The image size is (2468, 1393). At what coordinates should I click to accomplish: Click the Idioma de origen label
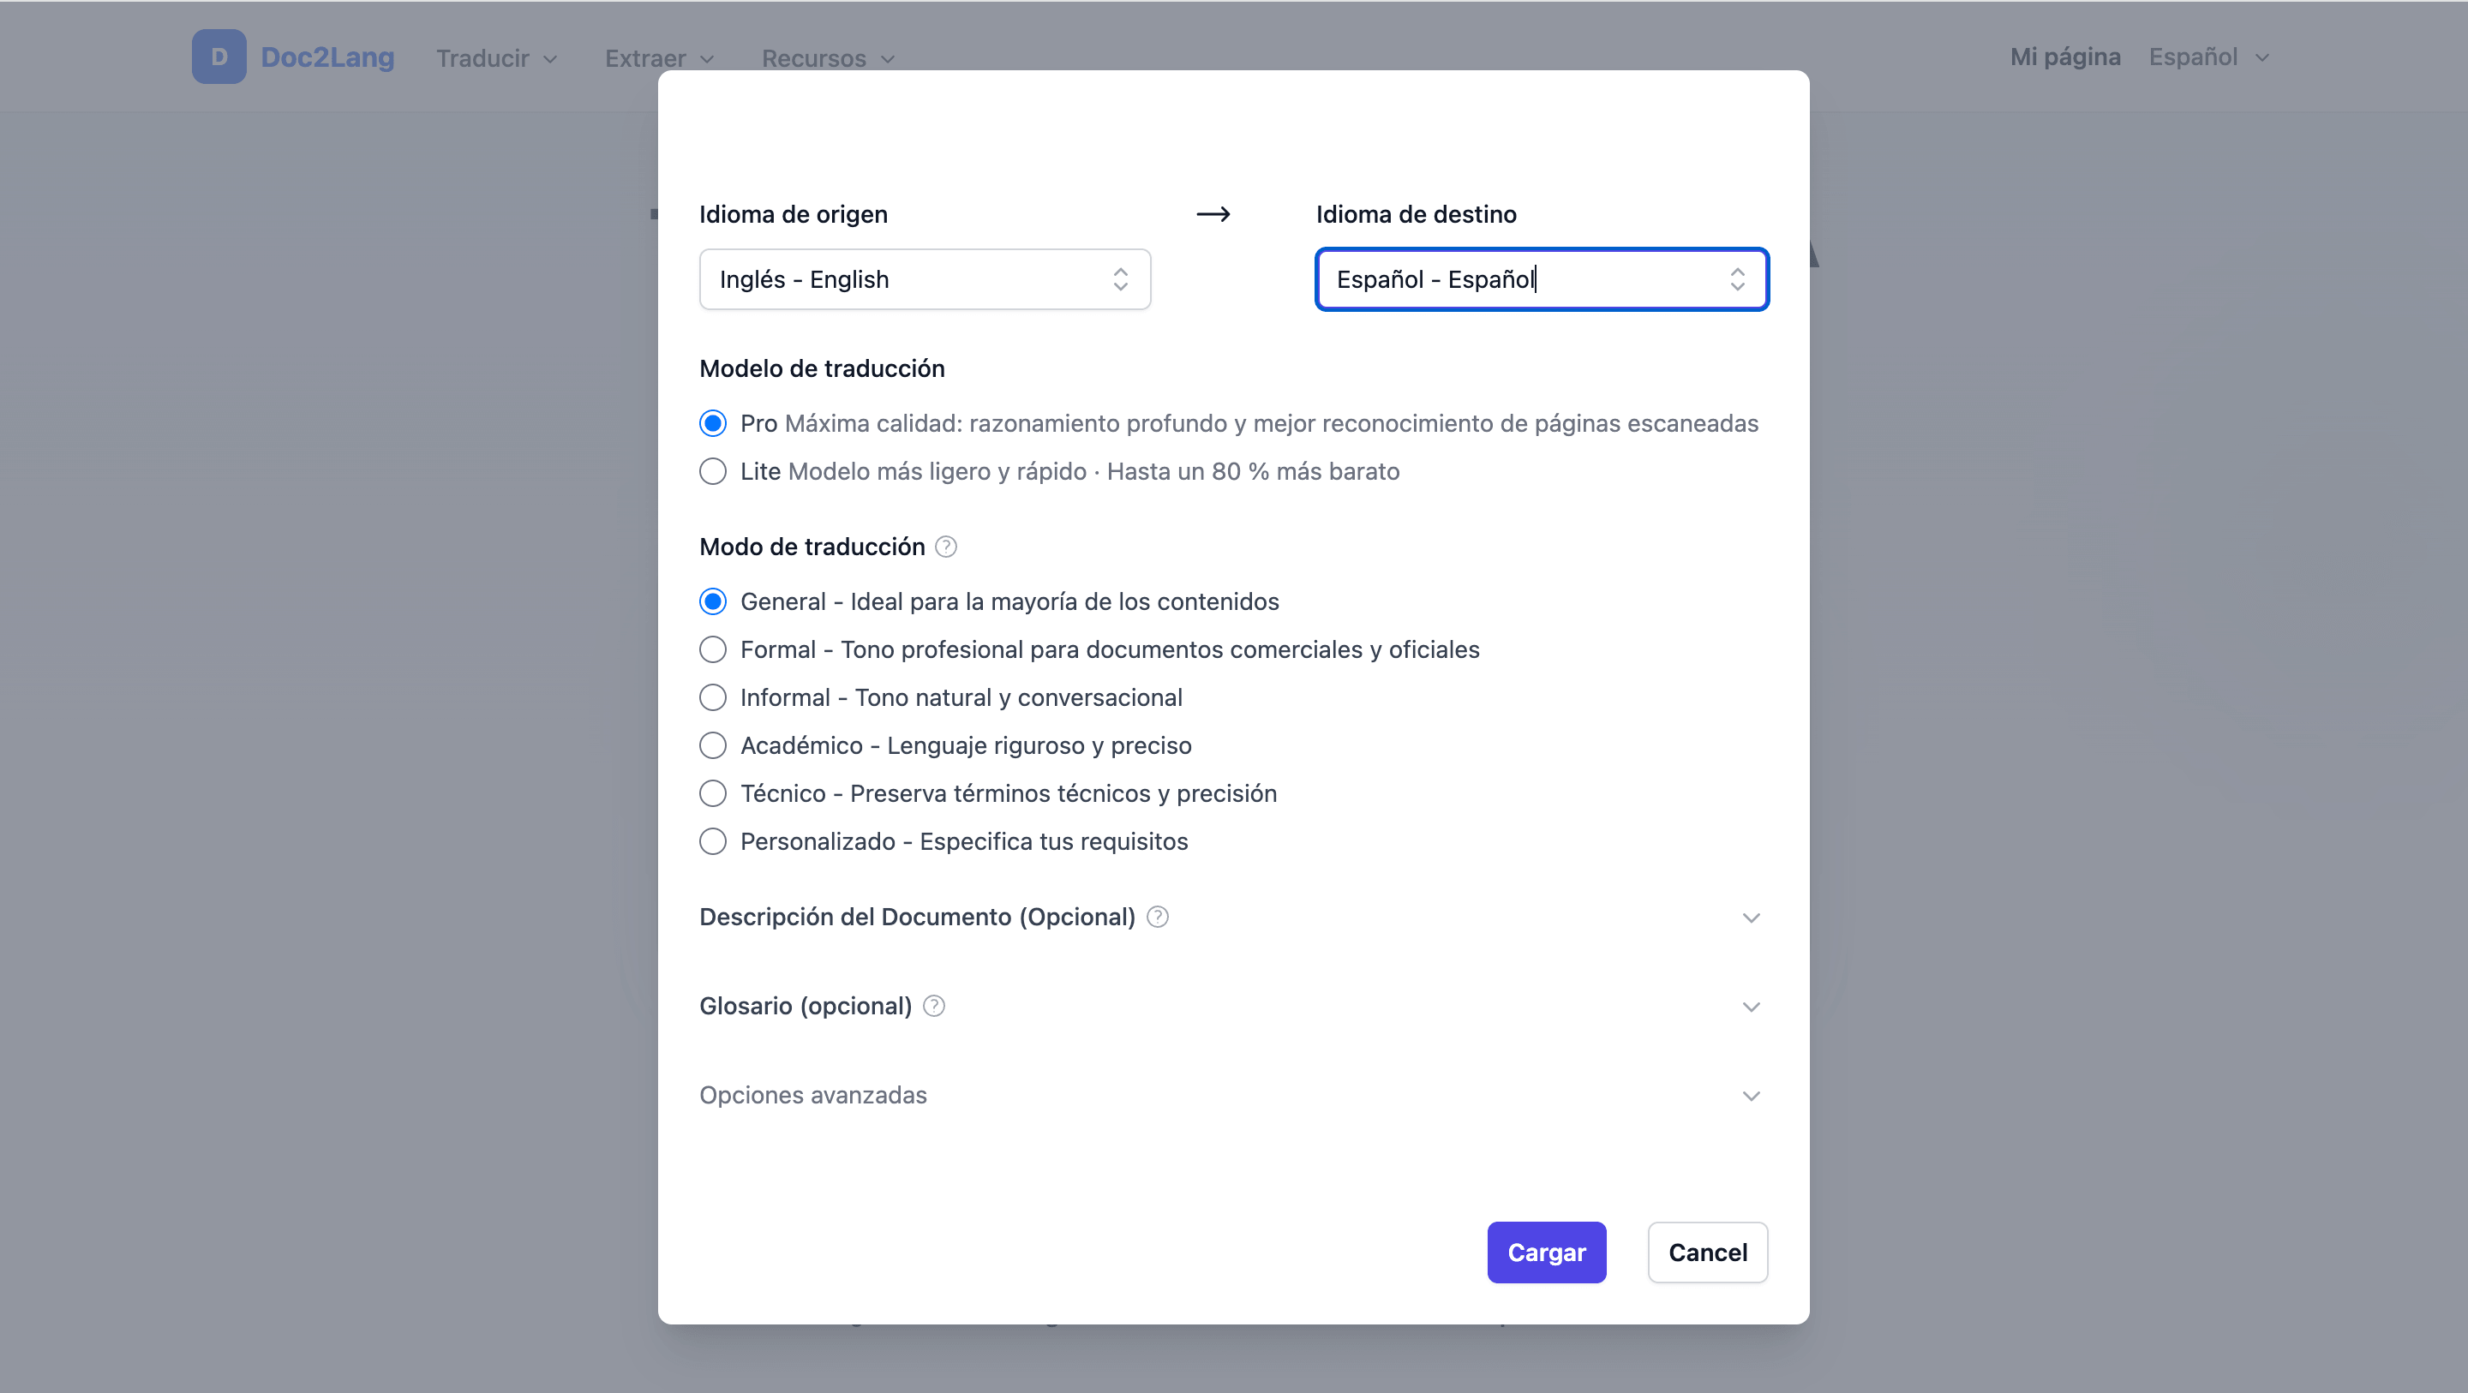[x=794, y=214]
